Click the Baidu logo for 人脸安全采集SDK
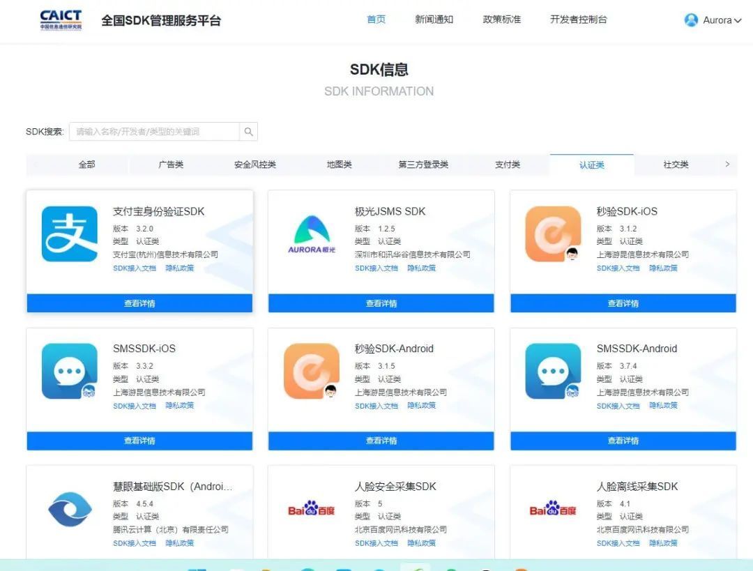 [x=311, y=508]
